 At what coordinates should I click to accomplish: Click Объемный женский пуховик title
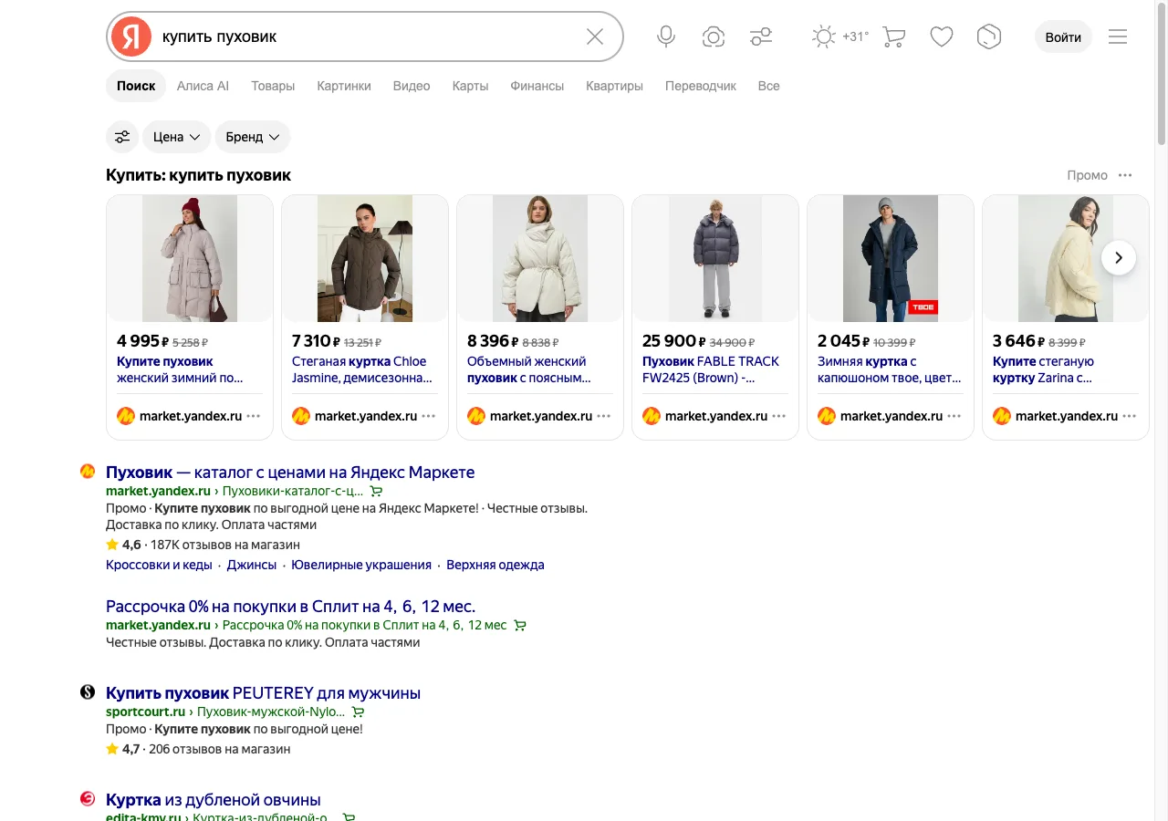tap(529, 369)
